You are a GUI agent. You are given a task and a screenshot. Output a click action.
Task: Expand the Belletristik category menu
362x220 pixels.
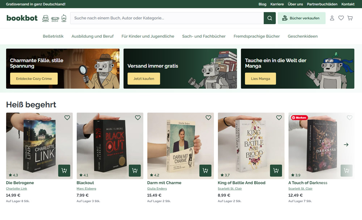click(x=53, y=36)
